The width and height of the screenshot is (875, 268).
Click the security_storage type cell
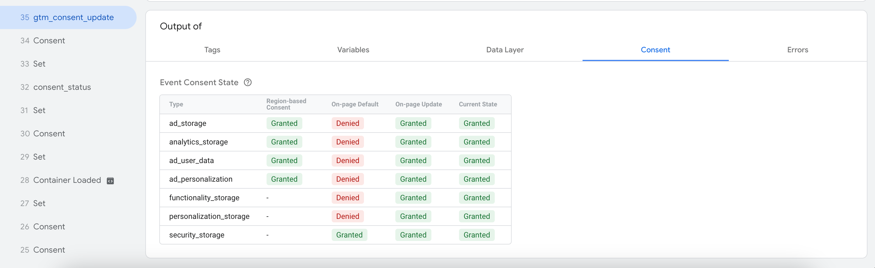[x=197, y=235]
